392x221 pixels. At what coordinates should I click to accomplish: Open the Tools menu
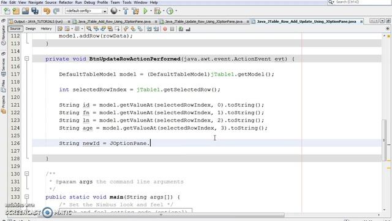127,2
